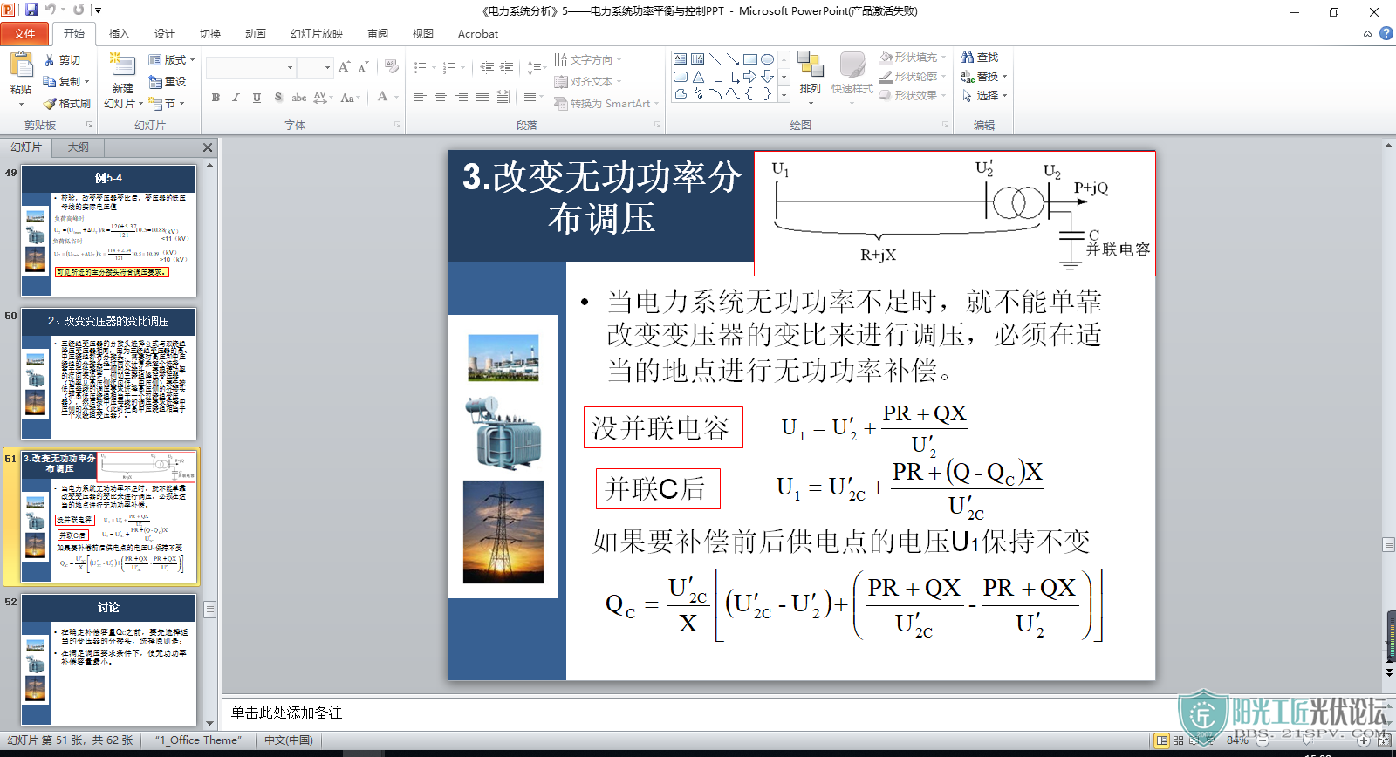This screenshot has height=757, width=1396.
Task: Clear all formatting eraser icon
Action: (x=391, y=67)
